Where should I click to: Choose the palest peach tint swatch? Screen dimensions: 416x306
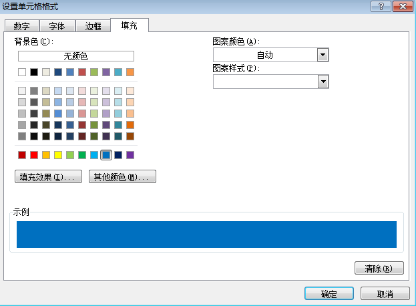click(130, 91)
